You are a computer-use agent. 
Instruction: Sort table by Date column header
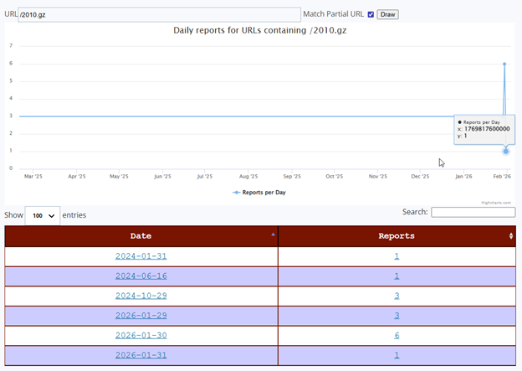coord(141,236)
